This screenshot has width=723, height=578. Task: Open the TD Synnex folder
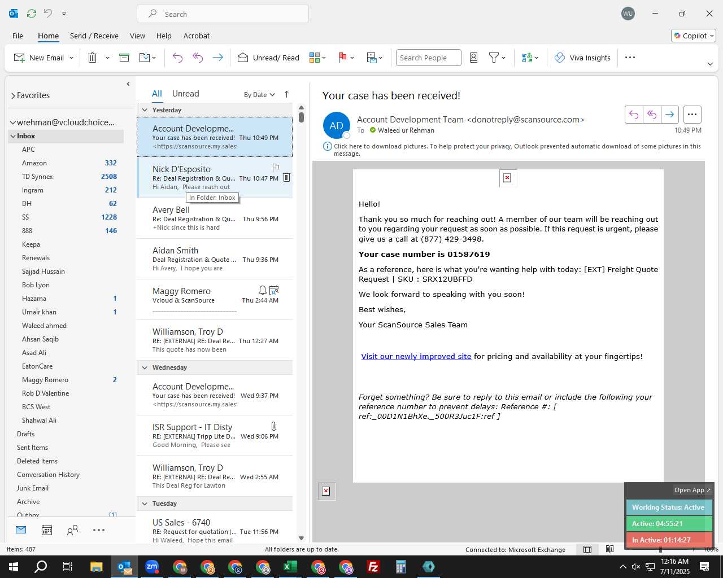37,177
